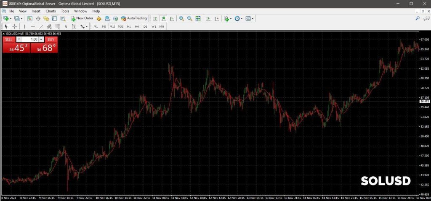Open the File menu
431x201 pixels.
(x=11, y=11)
